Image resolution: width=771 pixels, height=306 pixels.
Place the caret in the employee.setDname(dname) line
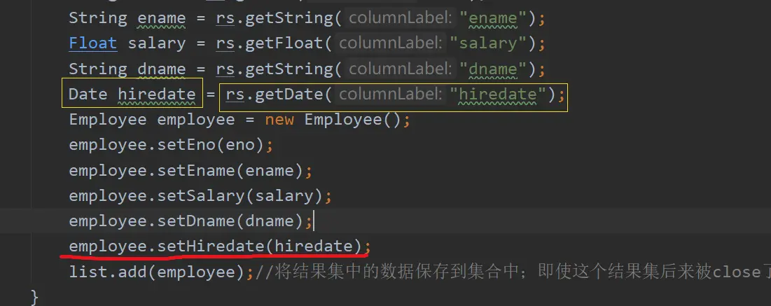(190, 221)
